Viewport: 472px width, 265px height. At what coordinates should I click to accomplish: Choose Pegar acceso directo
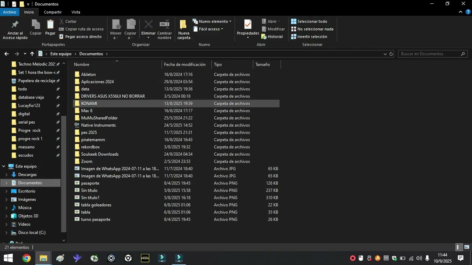point(80,37)
